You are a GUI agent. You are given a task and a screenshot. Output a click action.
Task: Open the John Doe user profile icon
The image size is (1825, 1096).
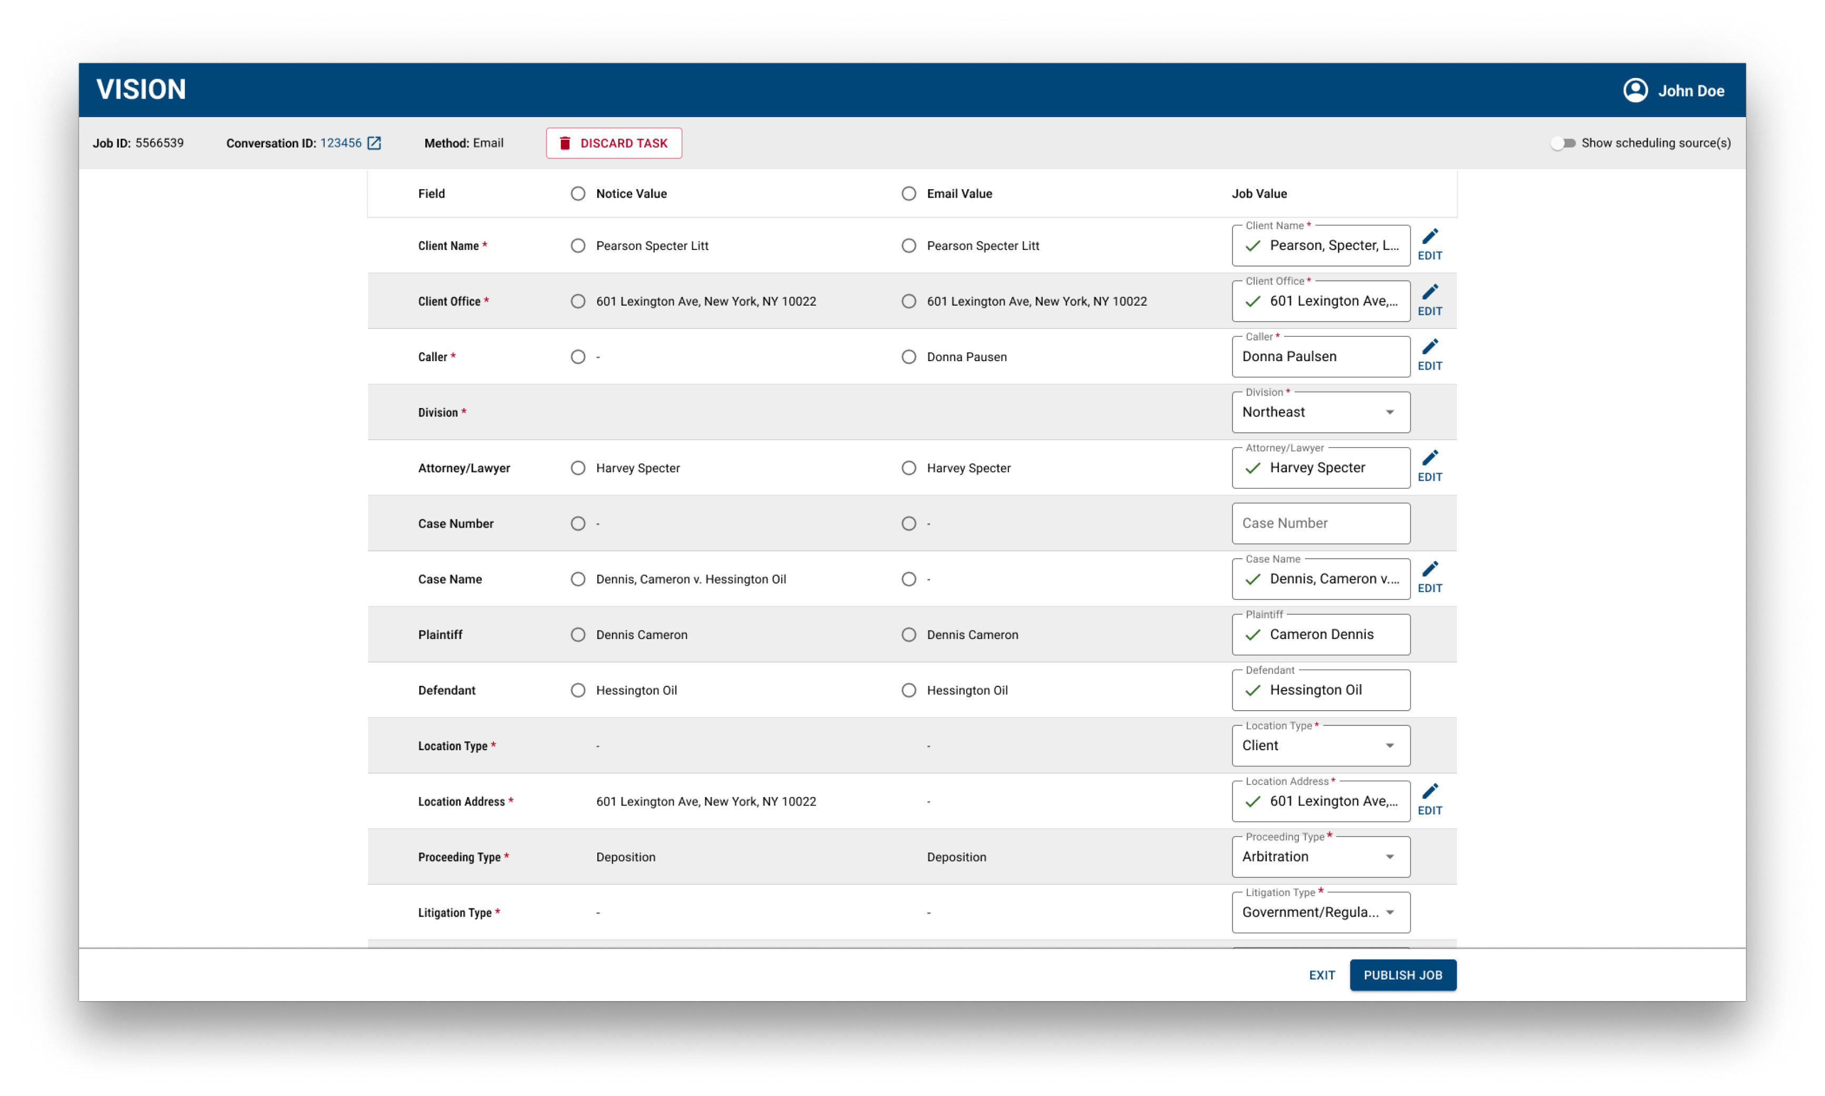[x=1635, y=90]
